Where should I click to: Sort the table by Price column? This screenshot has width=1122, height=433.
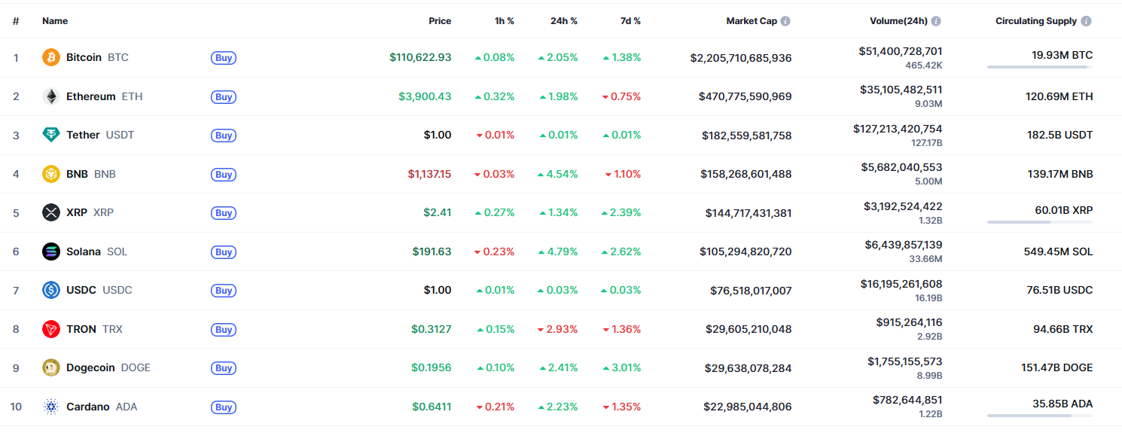[440, 21]
